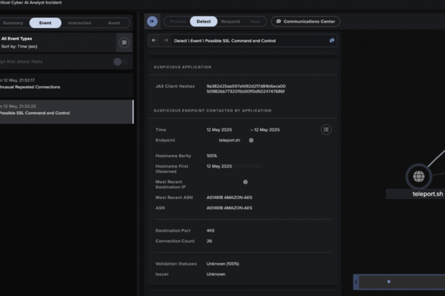Collapse the side panel with the purple arrow button

tap(152, 21)
